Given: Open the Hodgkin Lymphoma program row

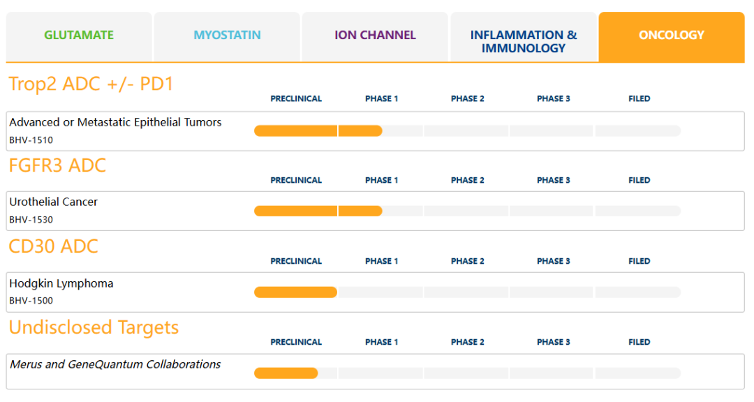Looking at the screenshot, I should tap(61, 283).
